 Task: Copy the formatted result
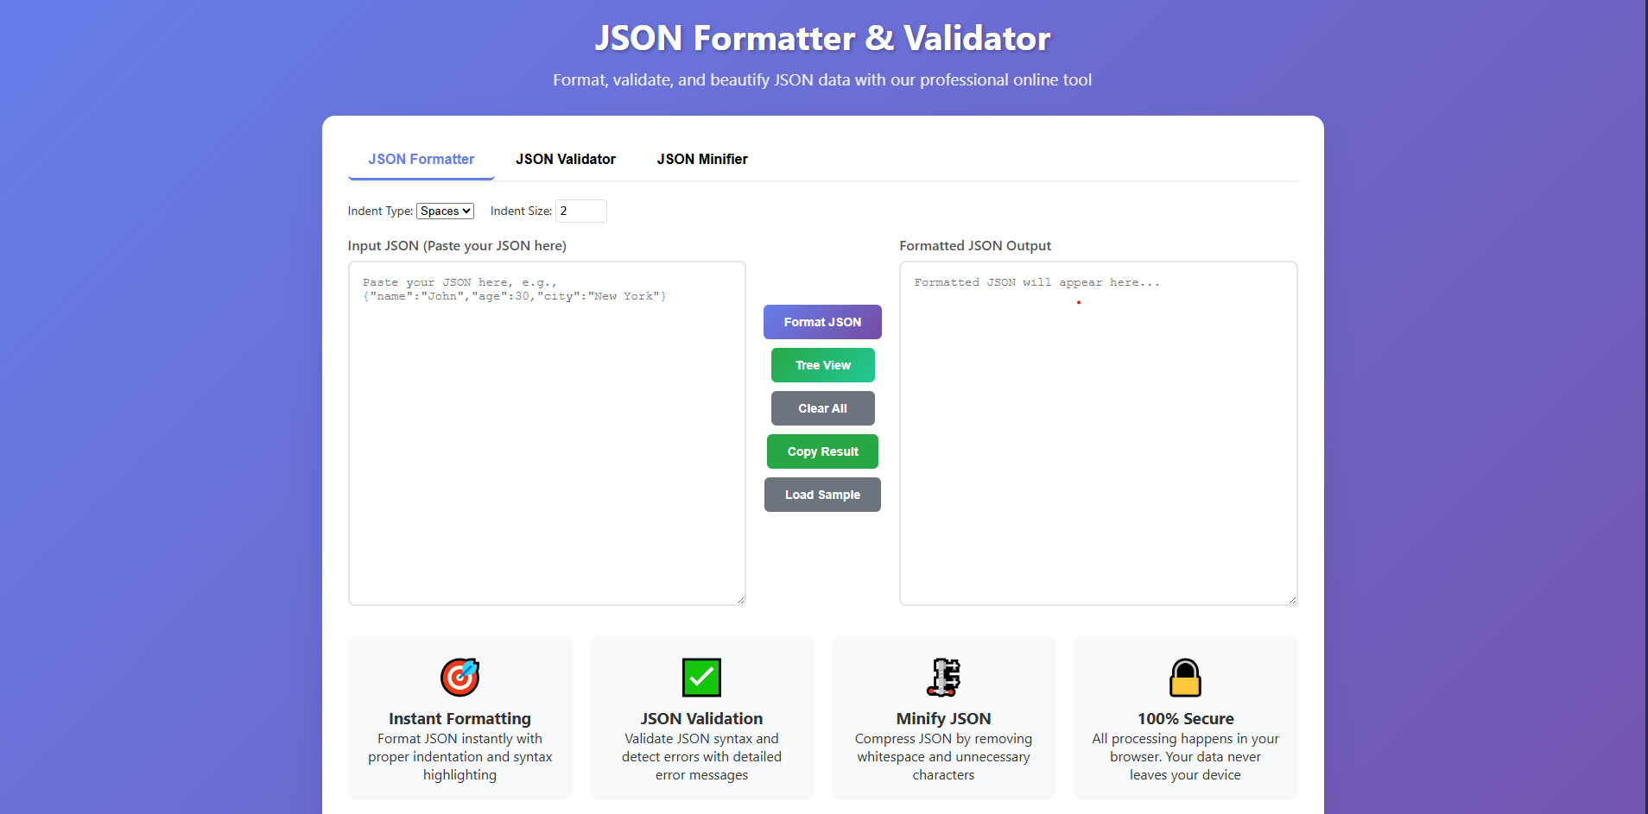click(821, 451)
